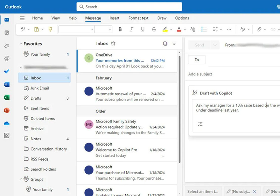This screenshot has height=196, width=280.
Task: Expand the Paste options arrow
Action: [42, 29]
